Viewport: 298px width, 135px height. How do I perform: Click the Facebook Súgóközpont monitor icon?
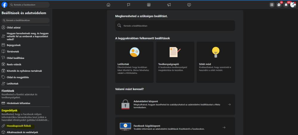[125, 126]
